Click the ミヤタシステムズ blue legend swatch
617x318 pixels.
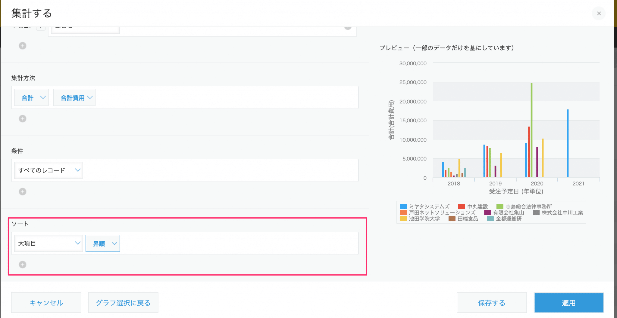pyautogui.click(x=403, y=206)
